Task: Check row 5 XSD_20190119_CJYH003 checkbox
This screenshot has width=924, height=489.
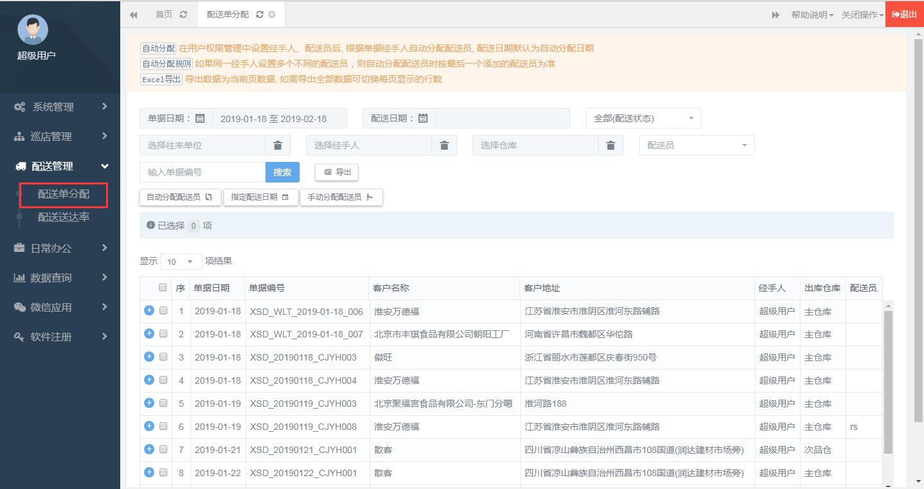Action: (163, 403)
